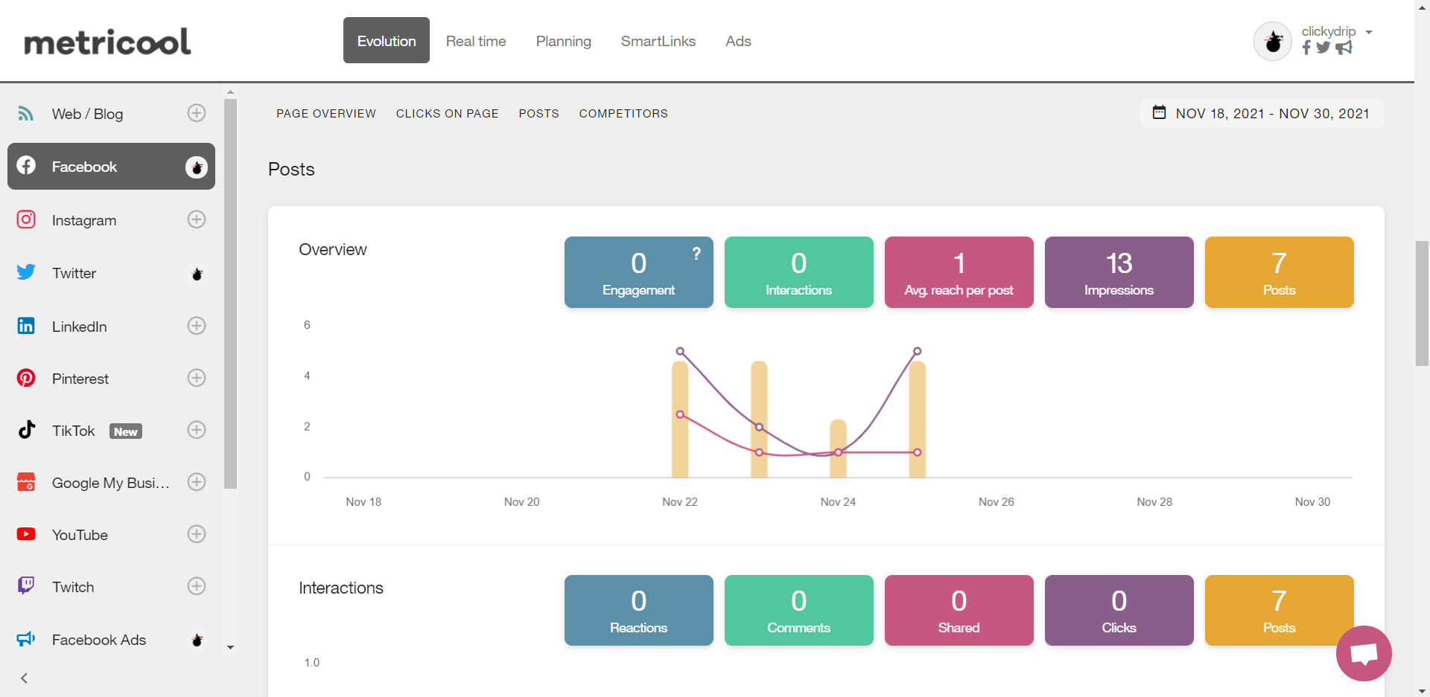Add connection for Web / Blog

click(197, 113)
